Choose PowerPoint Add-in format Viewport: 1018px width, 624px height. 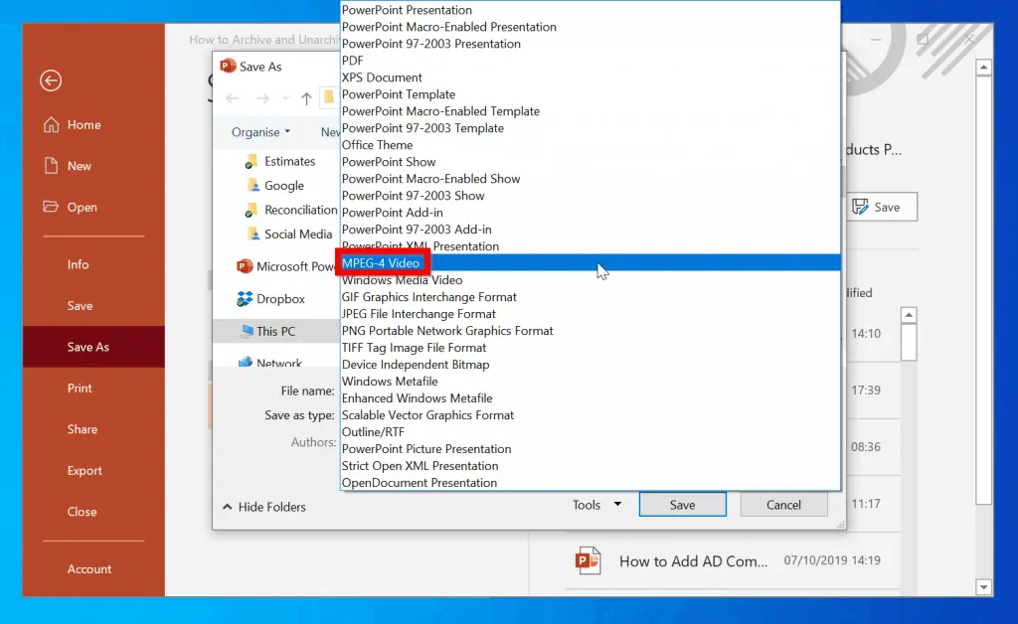[591, 212]
